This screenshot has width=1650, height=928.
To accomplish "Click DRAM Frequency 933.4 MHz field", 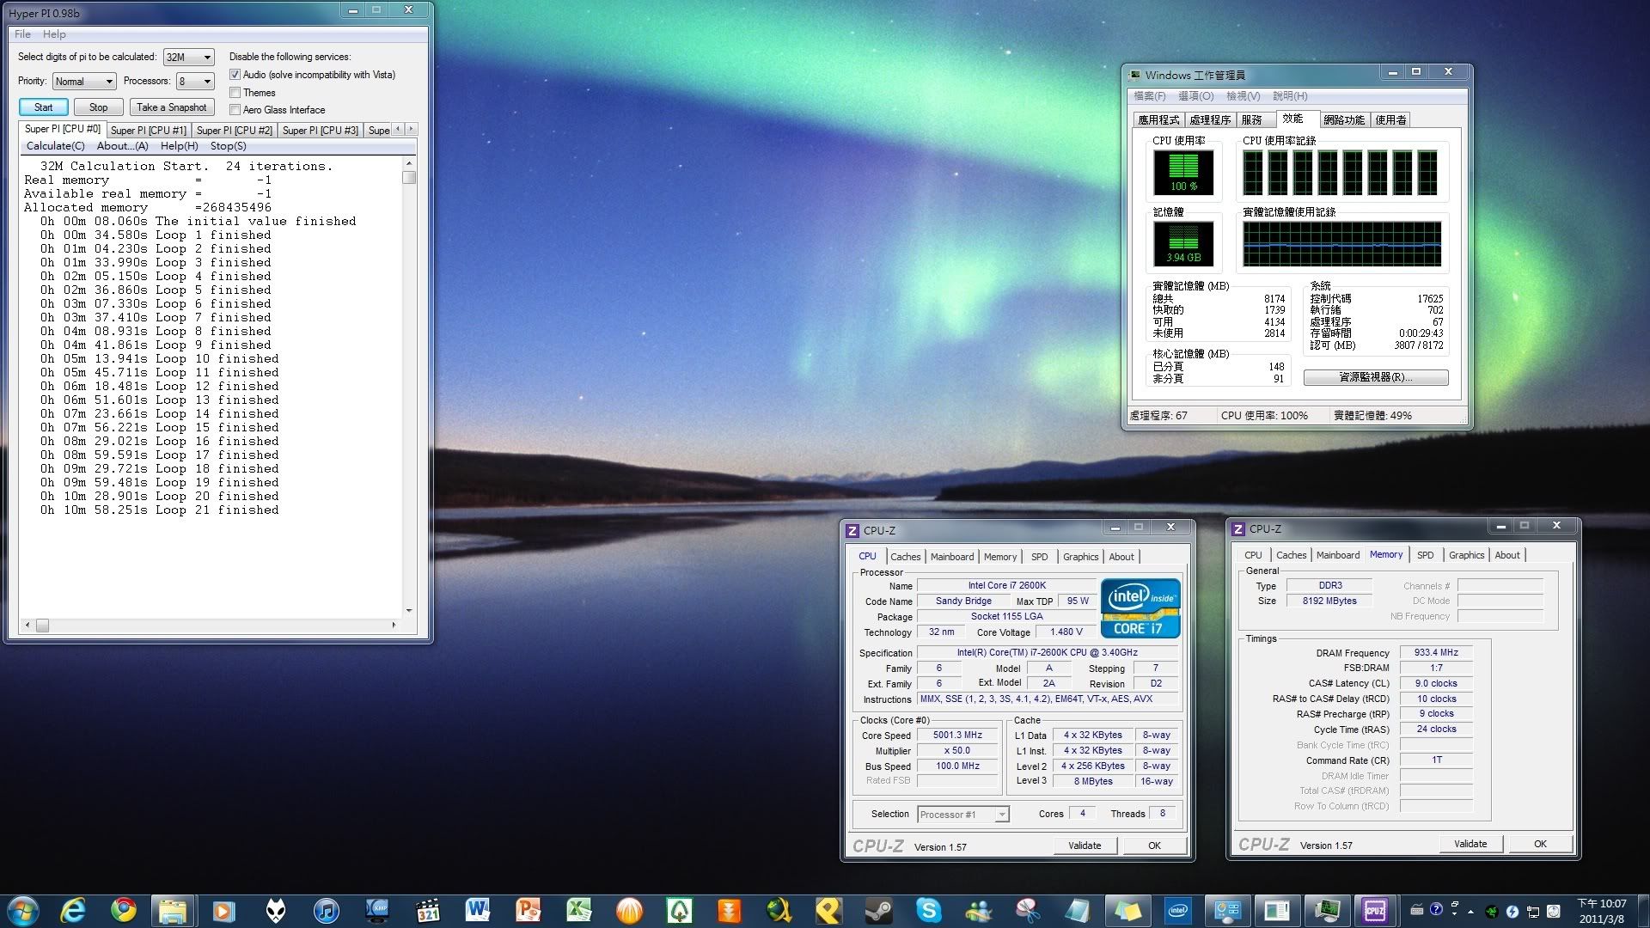I will click(x=1437, y=653).
